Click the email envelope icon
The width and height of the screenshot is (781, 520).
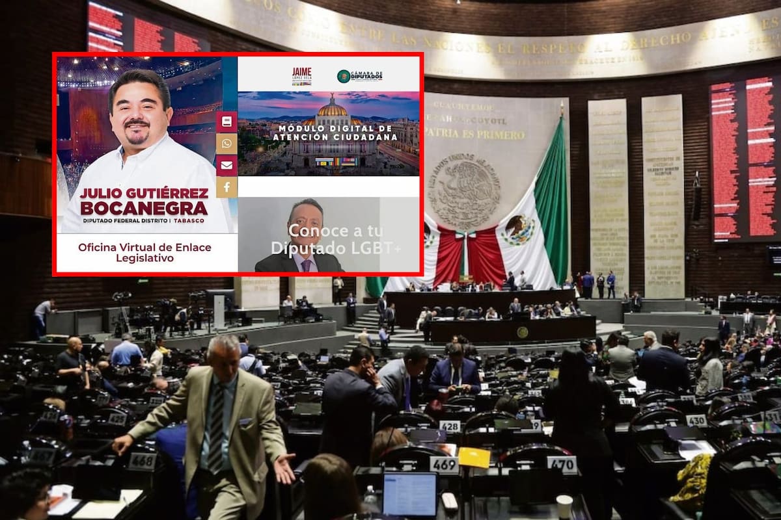(x=226, y=165)
